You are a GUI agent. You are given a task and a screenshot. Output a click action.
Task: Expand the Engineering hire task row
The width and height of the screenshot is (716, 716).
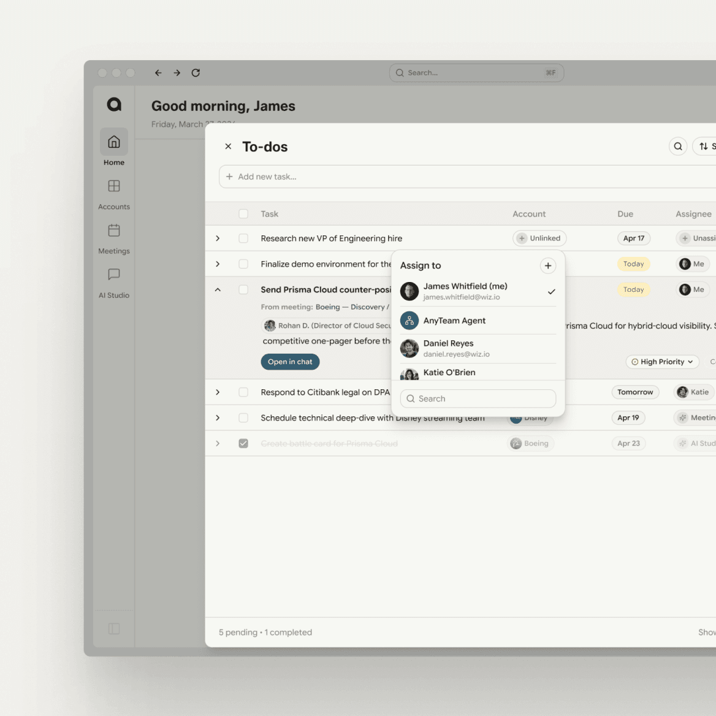click(x=218, y=238)
